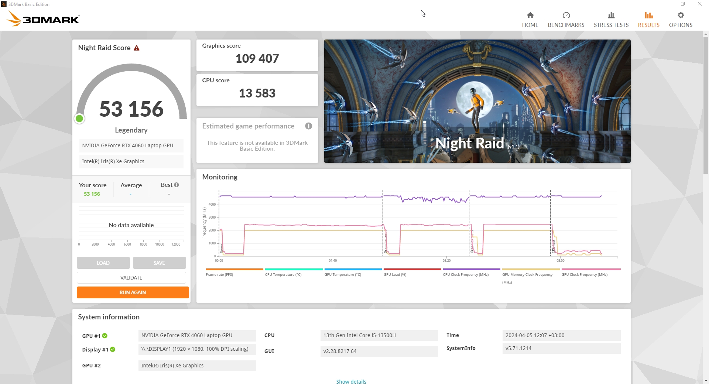Select the RESULTS tab

pos(649,20)
